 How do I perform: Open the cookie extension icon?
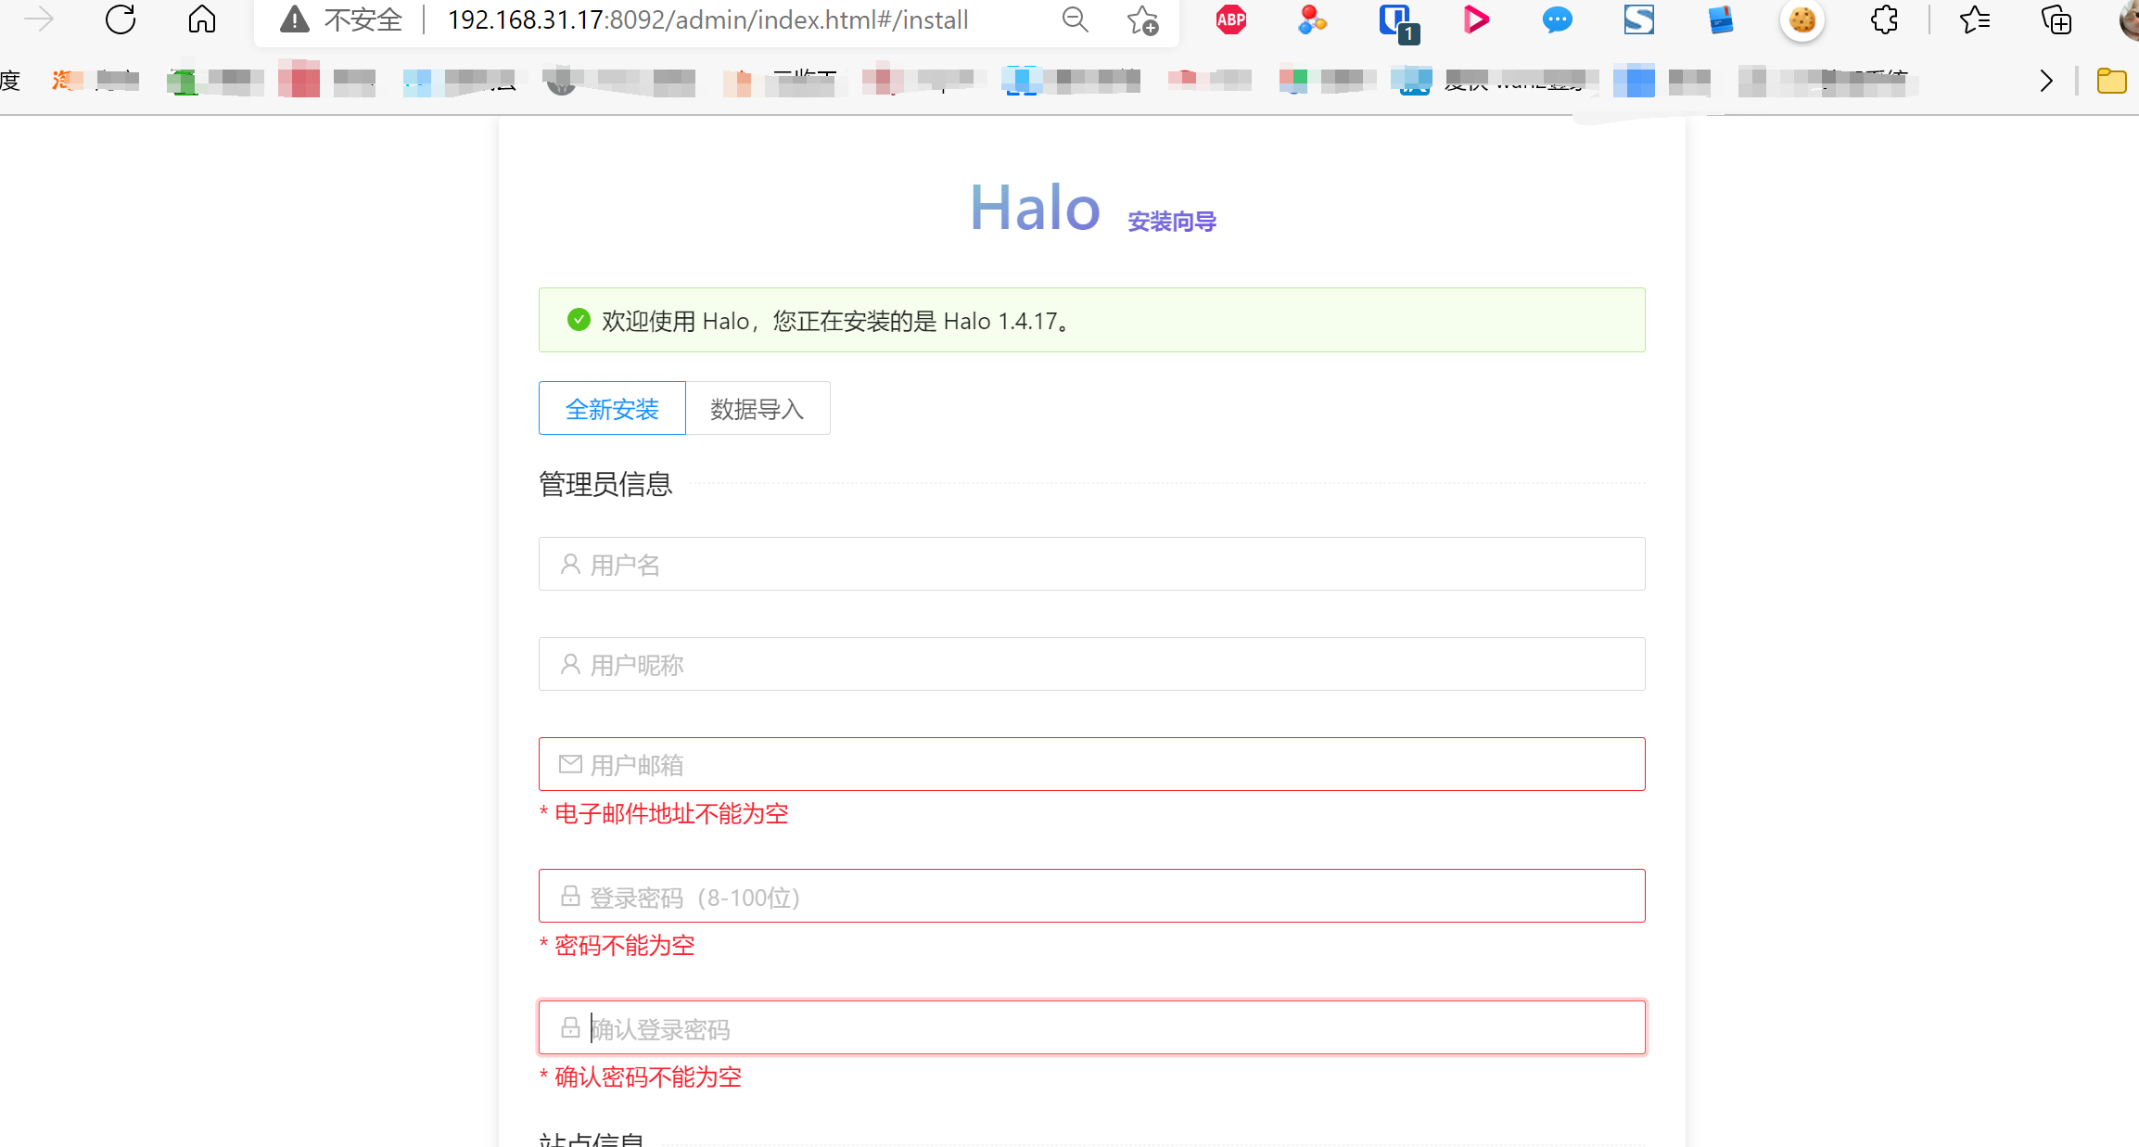(1802, 19)
